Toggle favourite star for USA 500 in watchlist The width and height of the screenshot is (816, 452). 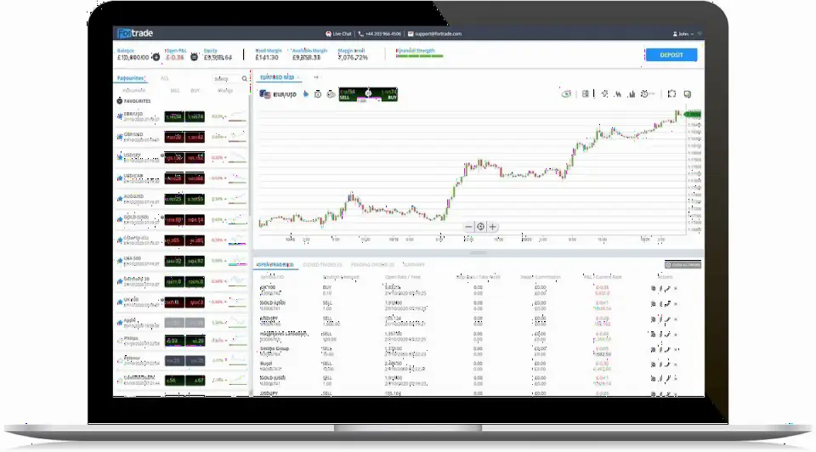pos(120,261)
